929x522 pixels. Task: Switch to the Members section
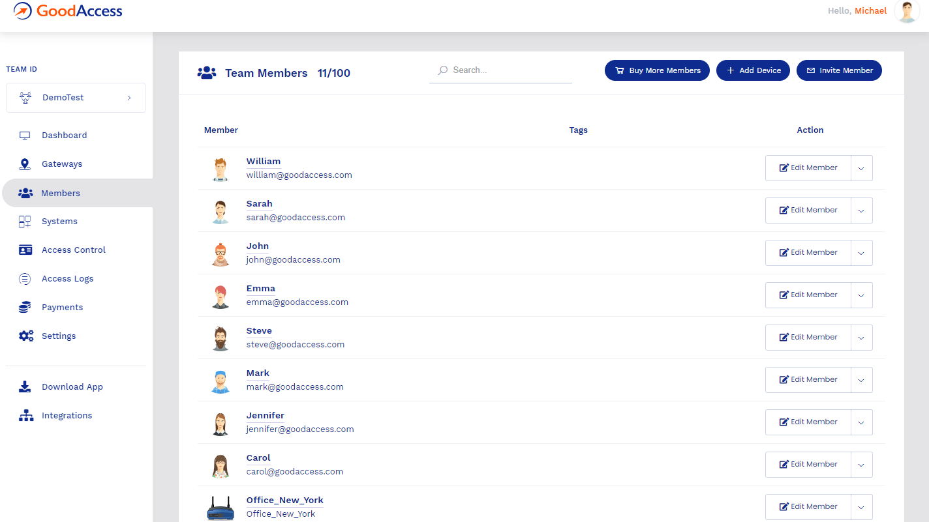[x=60, y=193]
